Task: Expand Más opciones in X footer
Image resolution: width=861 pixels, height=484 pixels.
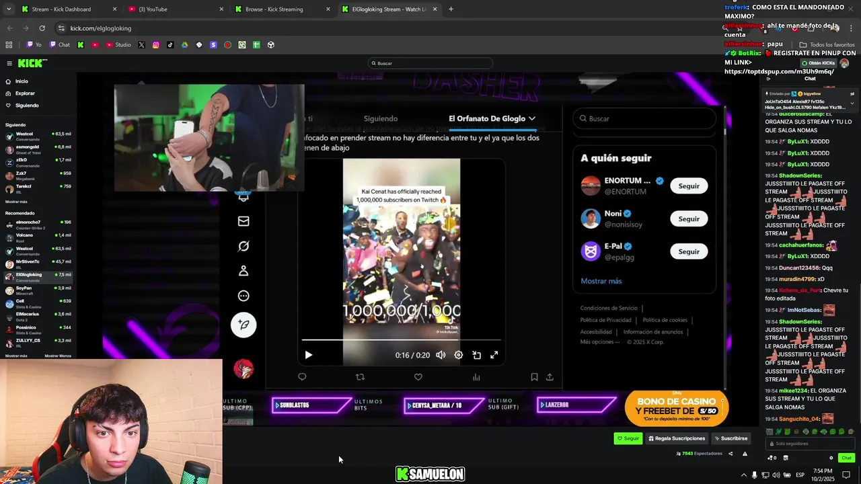Action: point(600,341)
